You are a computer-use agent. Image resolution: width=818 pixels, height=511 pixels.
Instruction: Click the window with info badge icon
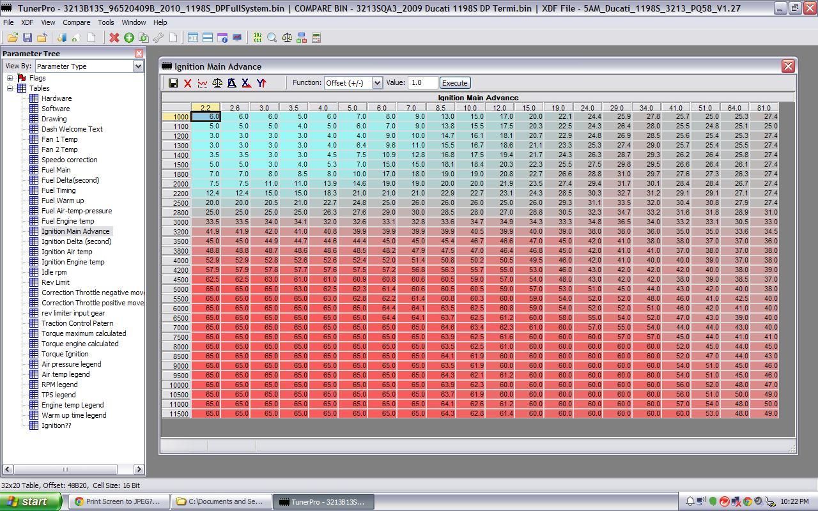[222, 38]
